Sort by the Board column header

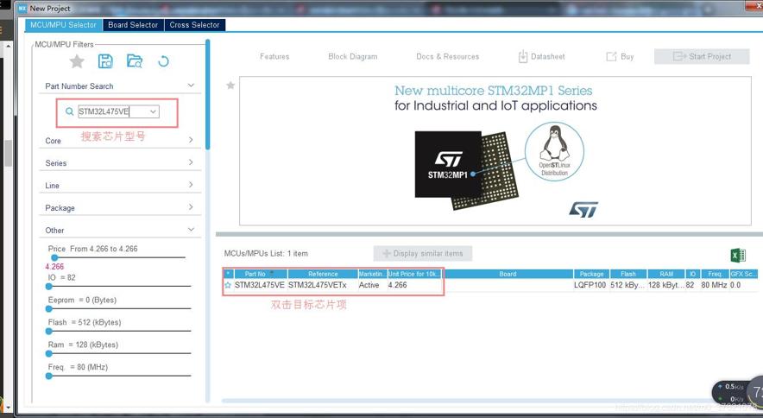(x=508, y=274)
